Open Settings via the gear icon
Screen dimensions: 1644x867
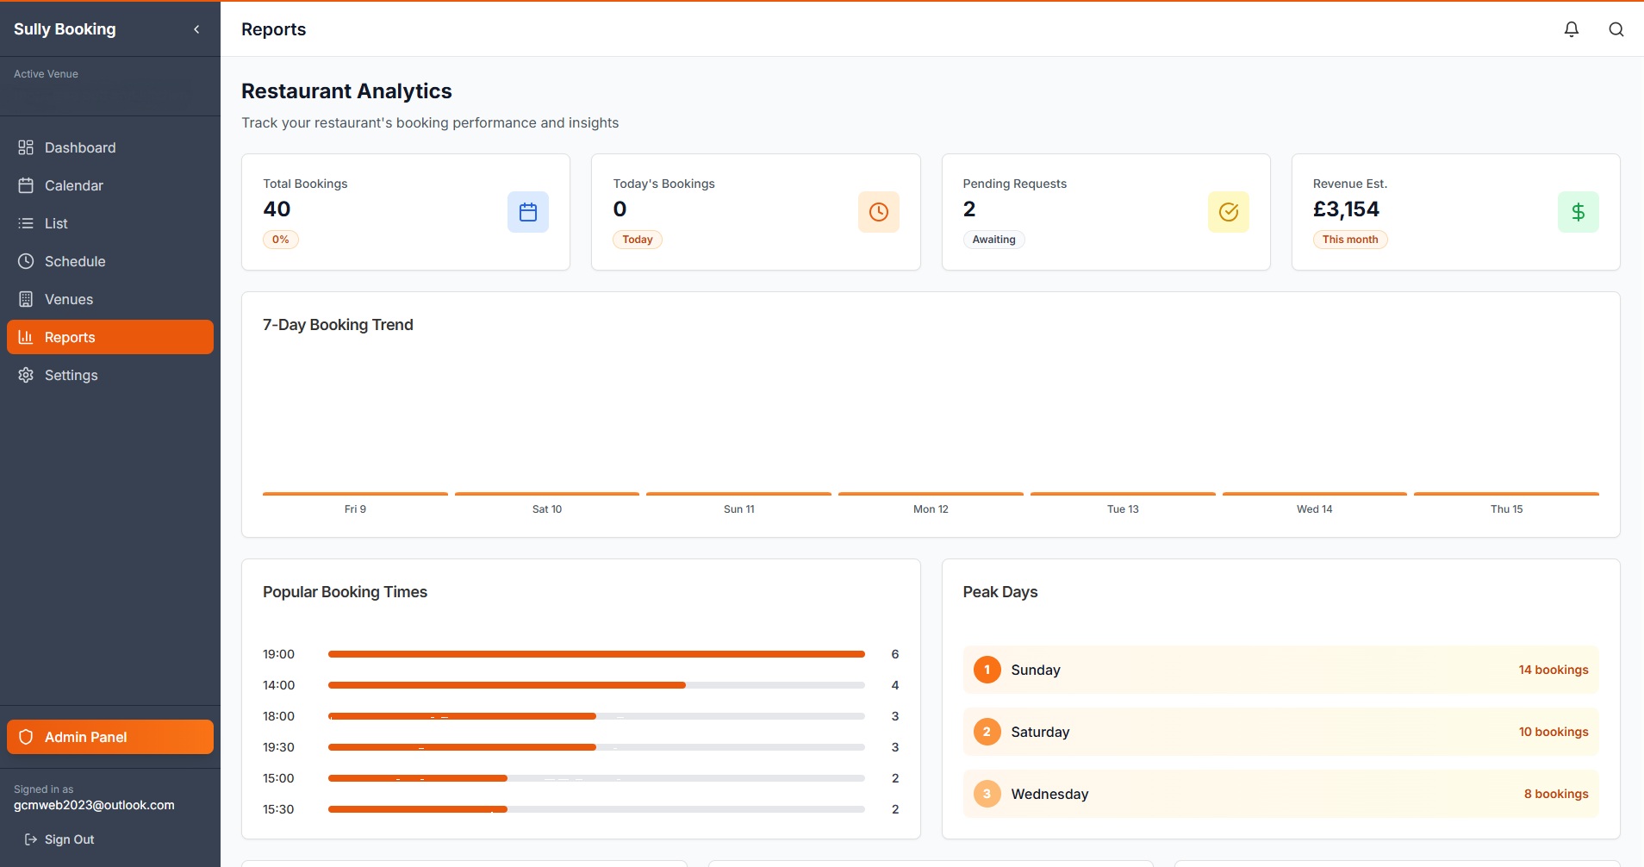click(25, 375)
